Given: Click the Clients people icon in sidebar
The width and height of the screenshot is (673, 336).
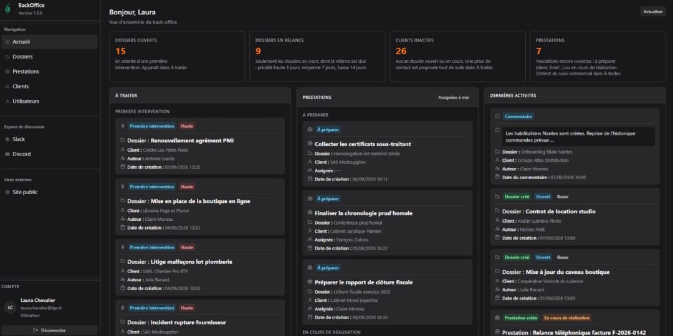Looking at the screenshot, I should pyautogui.click(x=7, y=86).
